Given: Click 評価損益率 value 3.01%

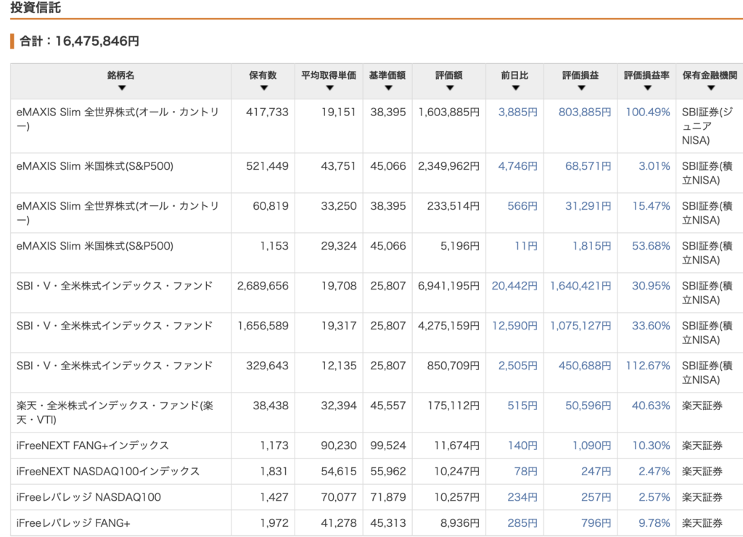Looking at the screenshot, I should (654, 166).
